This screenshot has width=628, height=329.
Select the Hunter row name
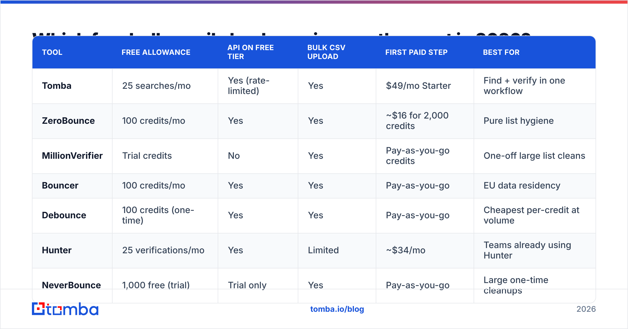[57, 250]
